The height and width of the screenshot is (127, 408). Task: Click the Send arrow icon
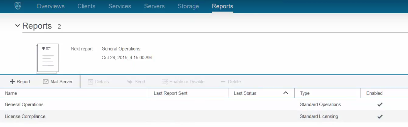coord(129,82)
